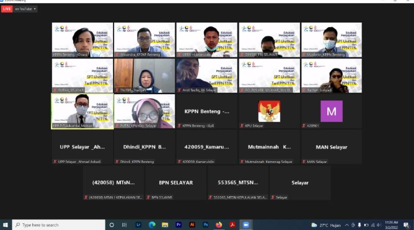Open the Windows Task View button
The height and width of the screenshot is (230, 414).
pos(124,225)
